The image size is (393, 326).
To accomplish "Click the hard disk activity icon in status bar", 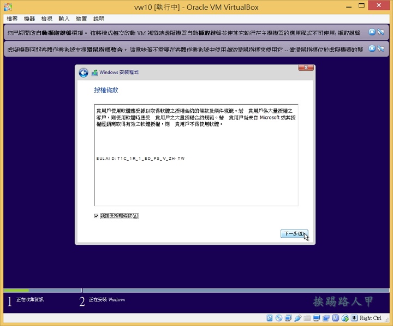I will click(270, 318).
